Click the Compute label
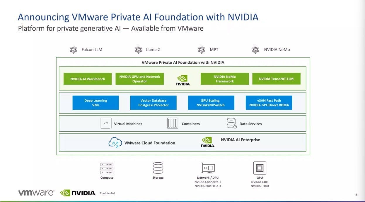The width and height of the screenshot is (365, 202). (107, 178)
